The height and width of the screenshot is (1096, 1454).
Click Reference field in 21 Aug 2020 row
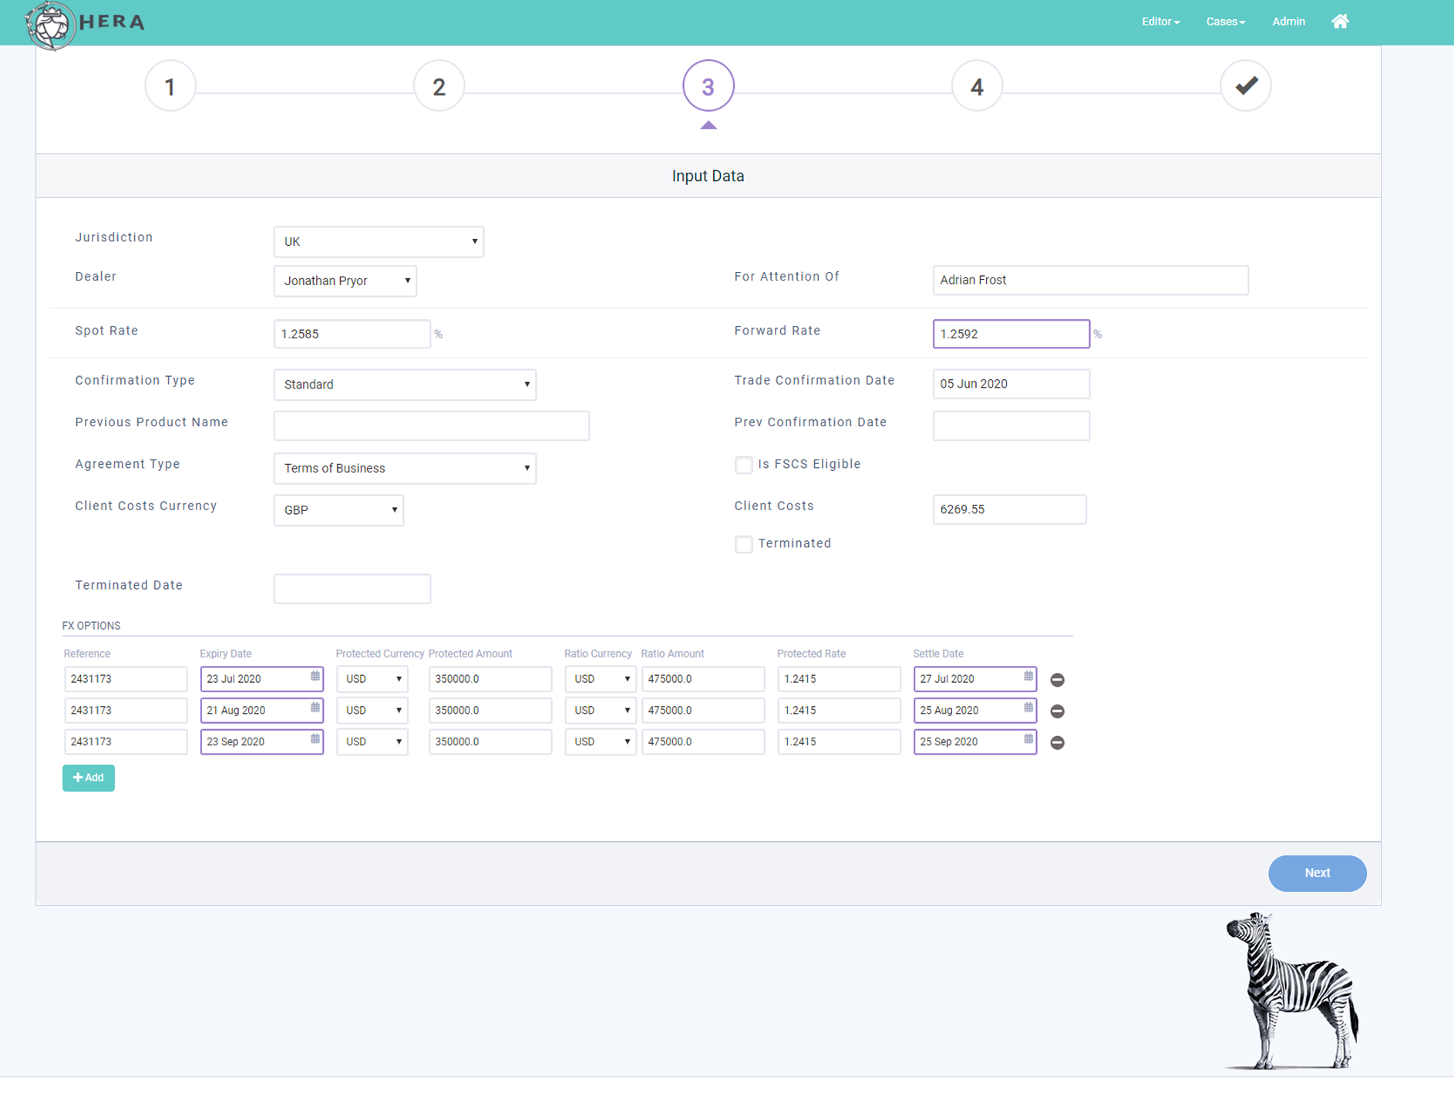[126, 711]
